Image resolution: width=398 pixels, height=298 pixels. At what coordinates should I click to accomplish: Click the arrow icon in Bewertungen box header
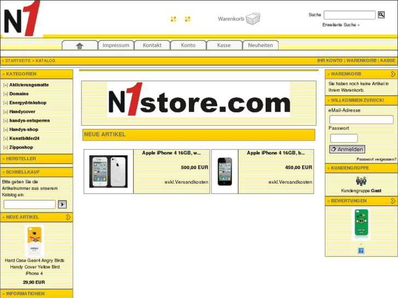point(393,201)
